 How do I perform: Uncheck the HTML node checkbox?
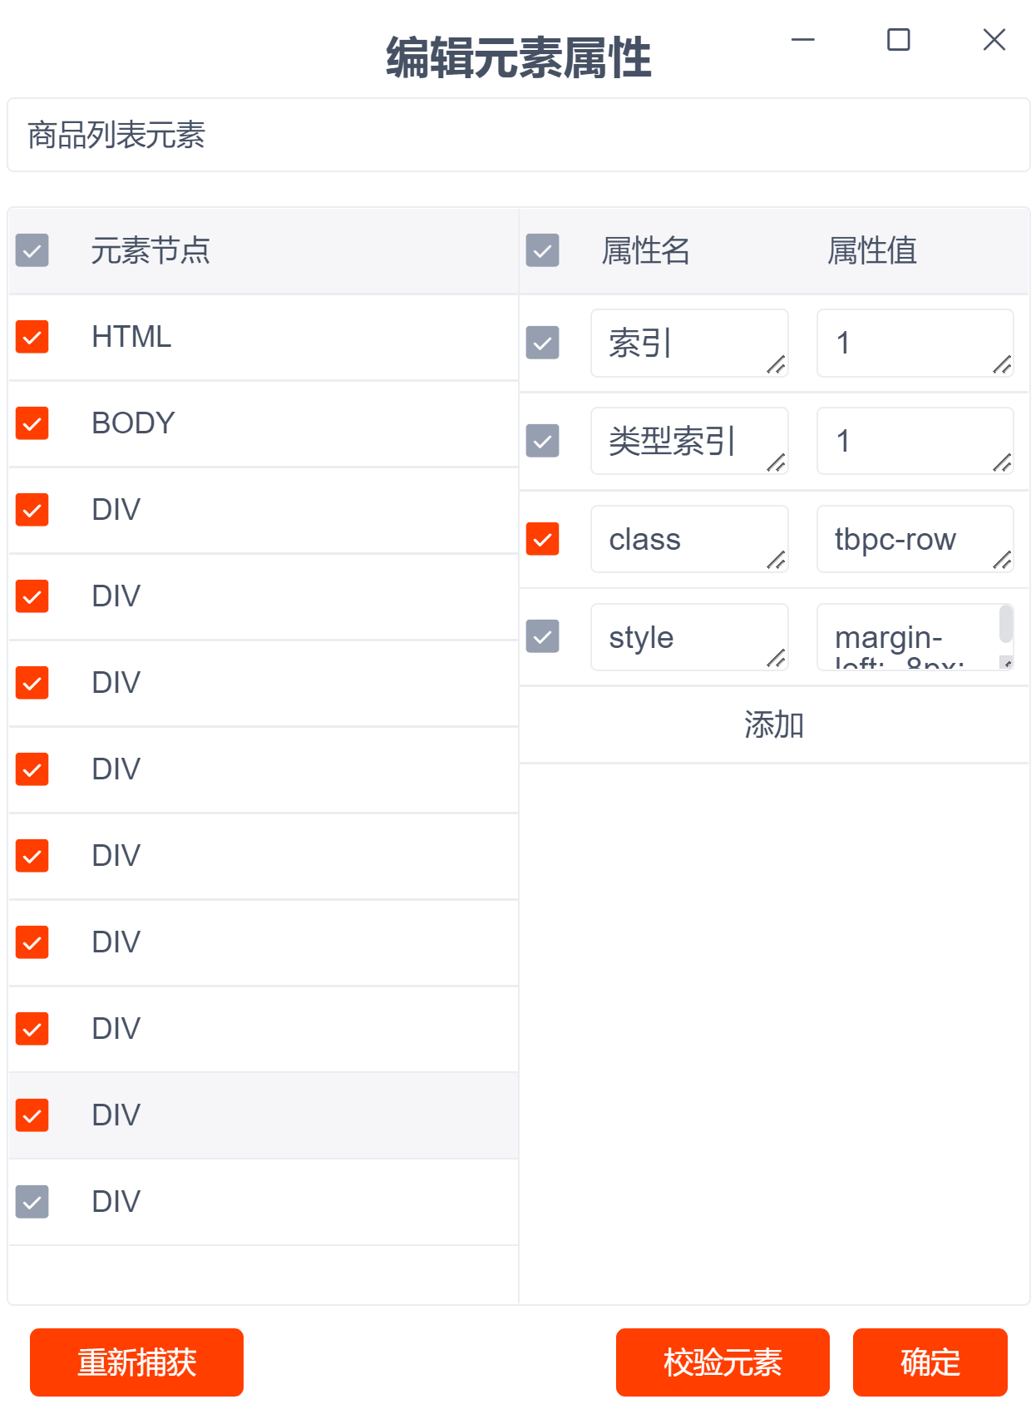(32, 337)
